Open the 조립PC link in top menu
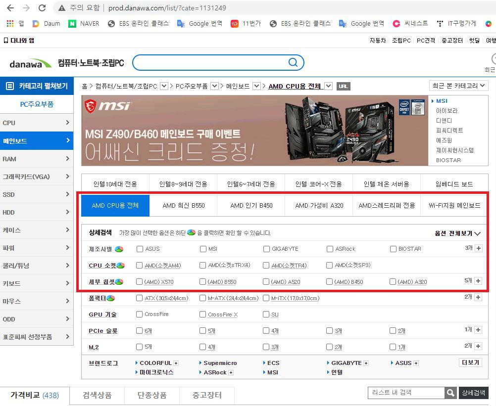Image resolution: width=496 pixels, height=406 pixels. pos(401,41)
